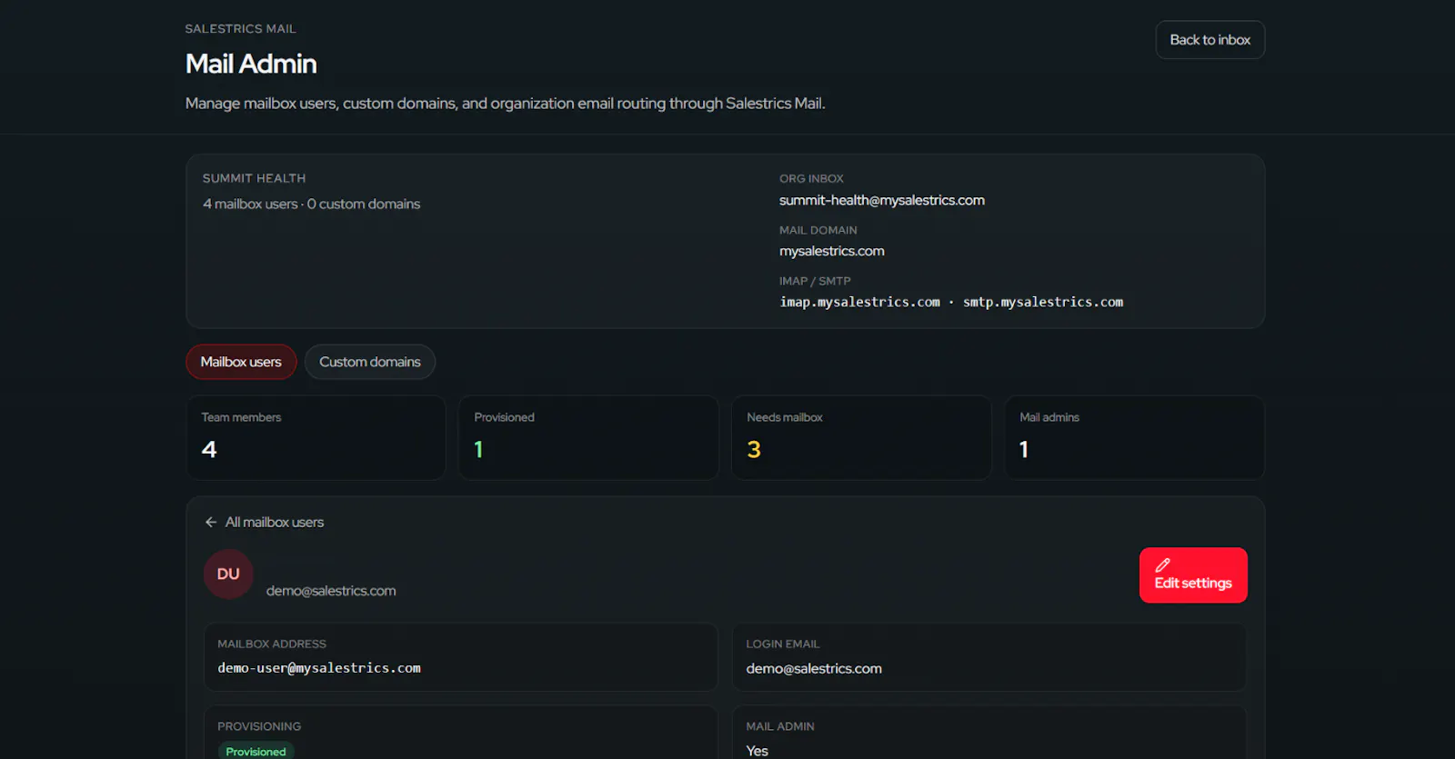This screenshot has width=1455, height=759.
Task: Click the Back to inbox button
Action: click(1209, 40)
